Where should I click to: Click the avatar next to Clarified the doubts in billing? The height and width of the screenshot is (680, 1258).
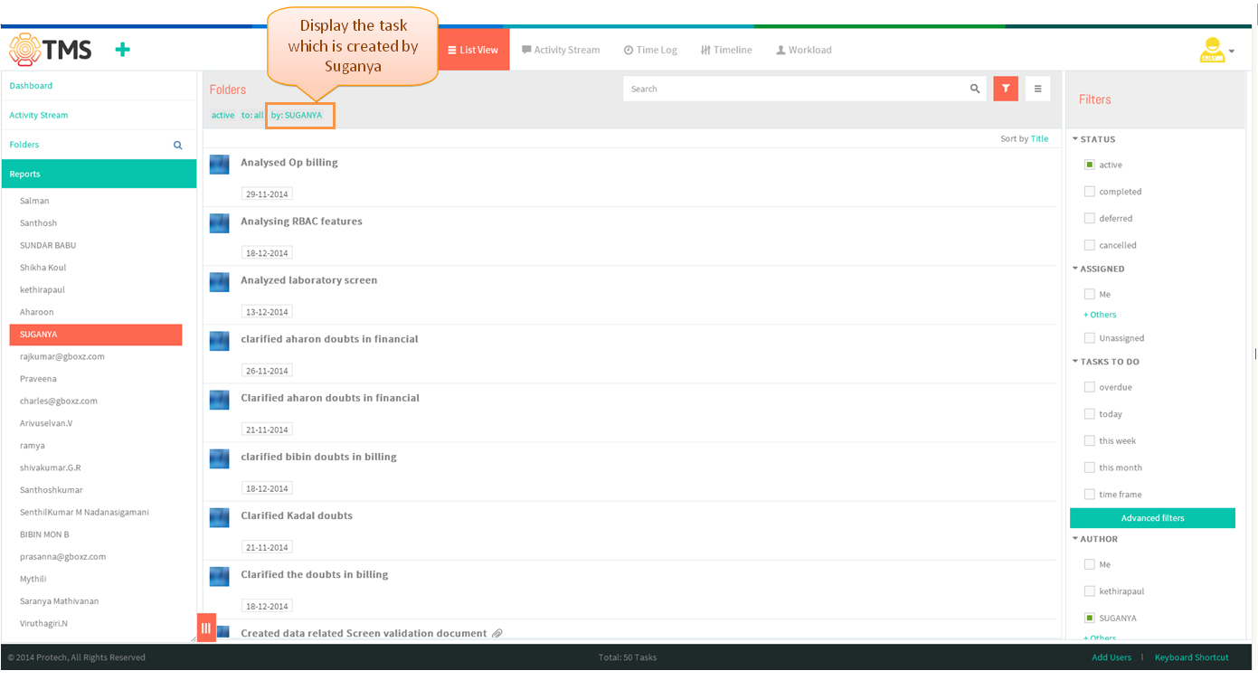tap(219, 576)
